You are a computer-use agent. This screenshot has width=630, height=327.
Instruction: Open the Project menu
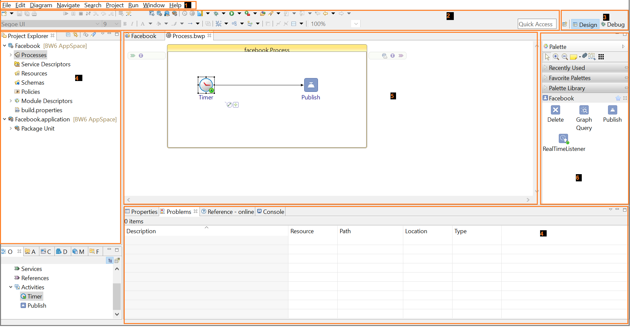pos(115,5)
